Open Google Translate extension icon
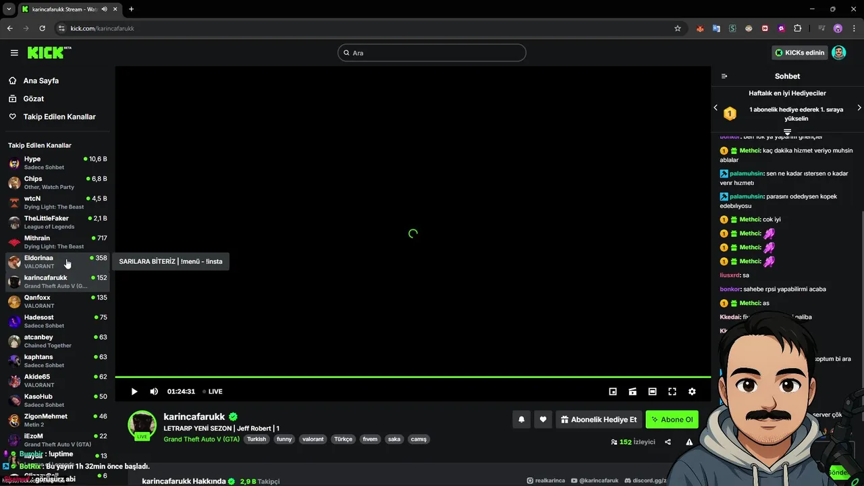The image size is (864, 486). (x=716, y=28)
